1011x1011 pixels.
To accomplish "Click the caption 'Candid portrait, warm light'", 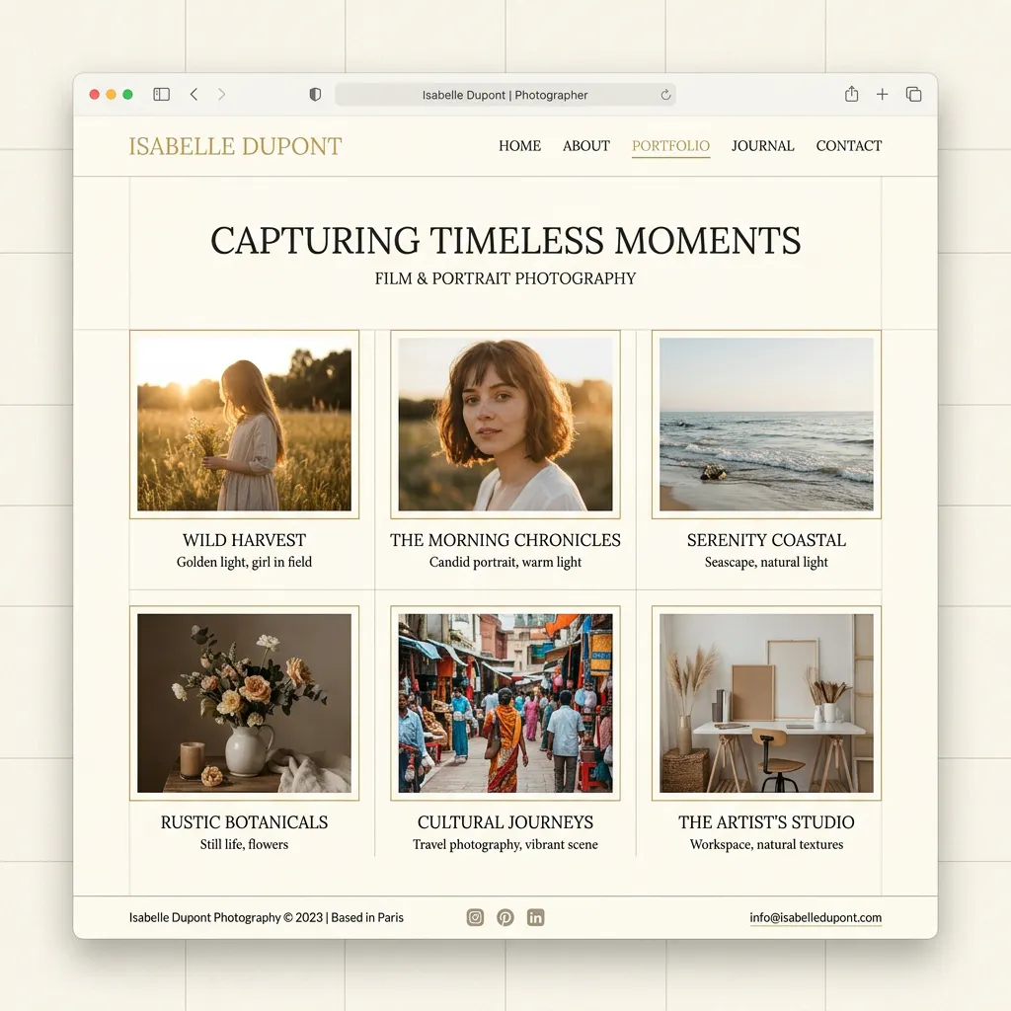I will (x=505, y=562).
